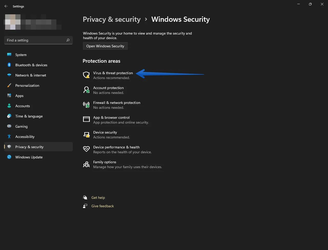
Task: Open Virus & threat protection
Action: pos(113,73)
